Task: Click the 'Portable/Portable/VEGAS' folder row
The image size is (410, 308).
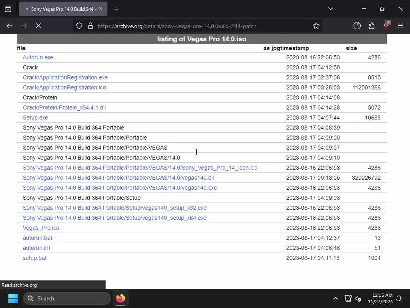Action: pos(95,148)
